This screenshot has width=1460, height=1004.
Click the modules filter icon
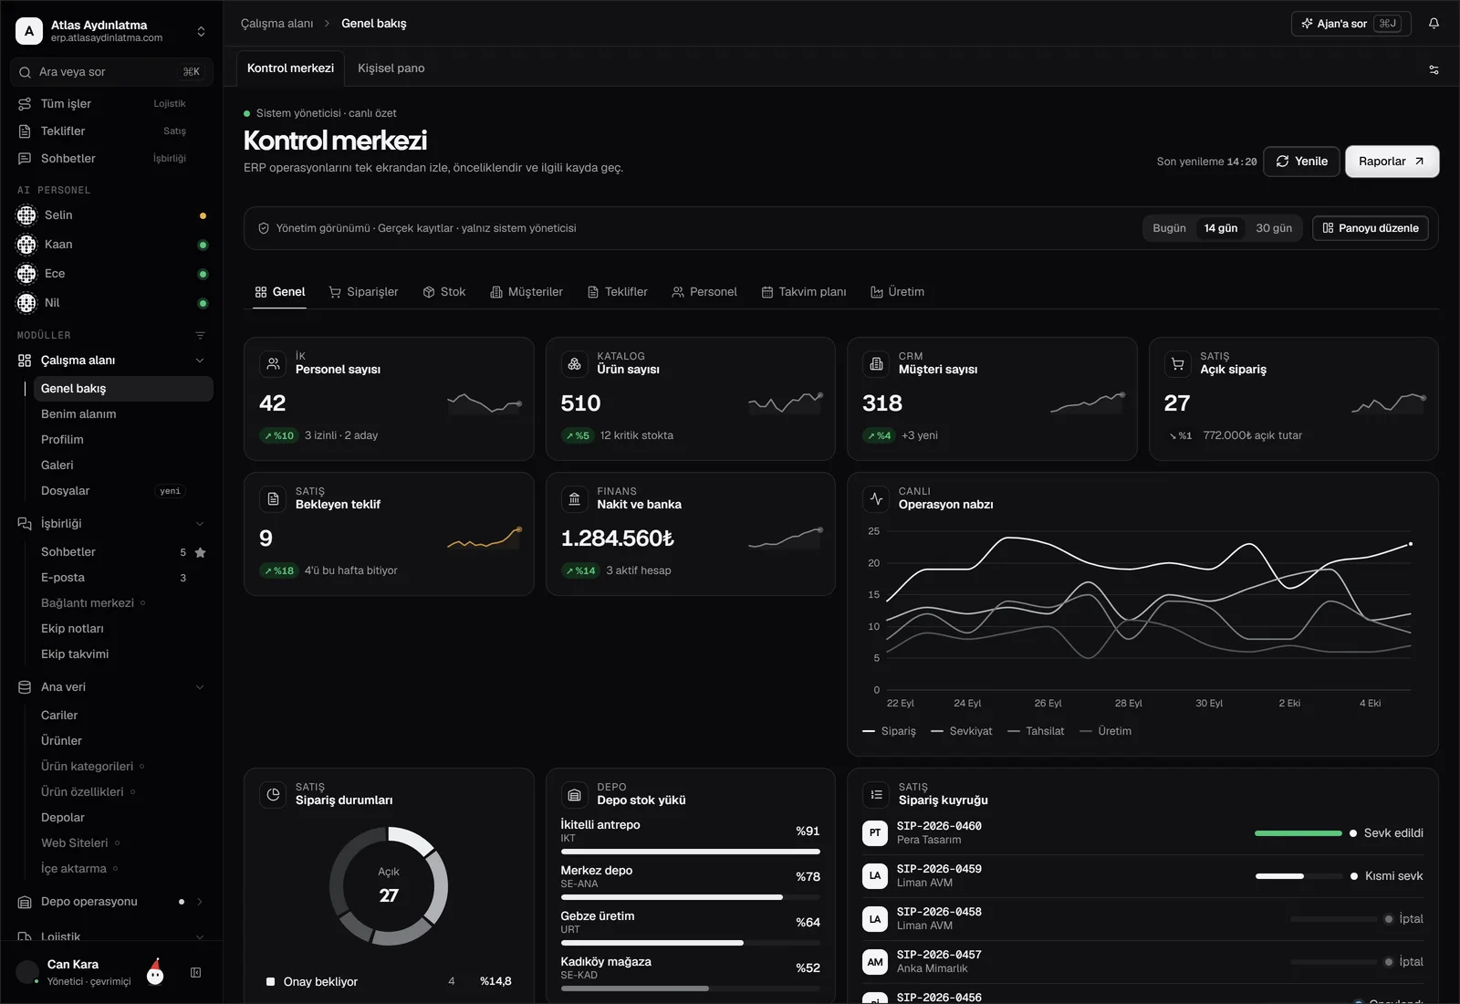(x=200, y=336)
